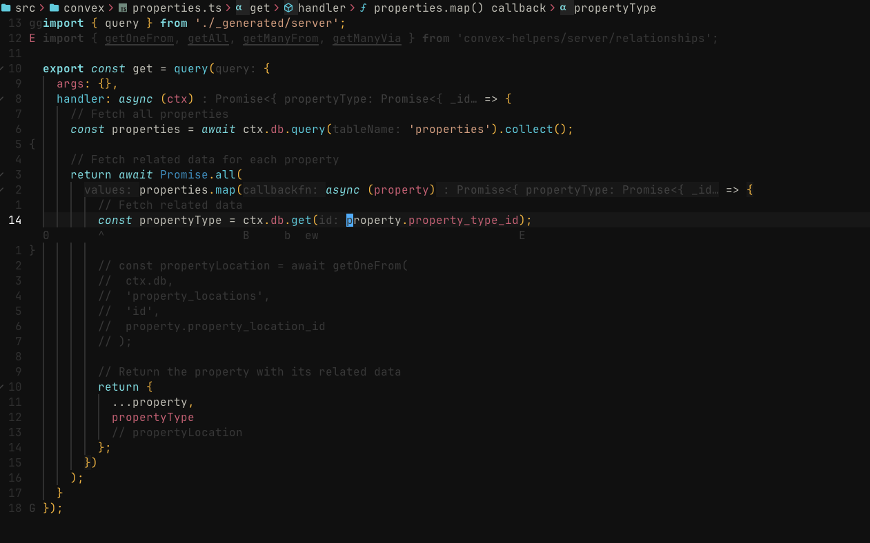870x543 pixels.
Task: Click 'Promise.all' in the return statement
Action: 198,175
